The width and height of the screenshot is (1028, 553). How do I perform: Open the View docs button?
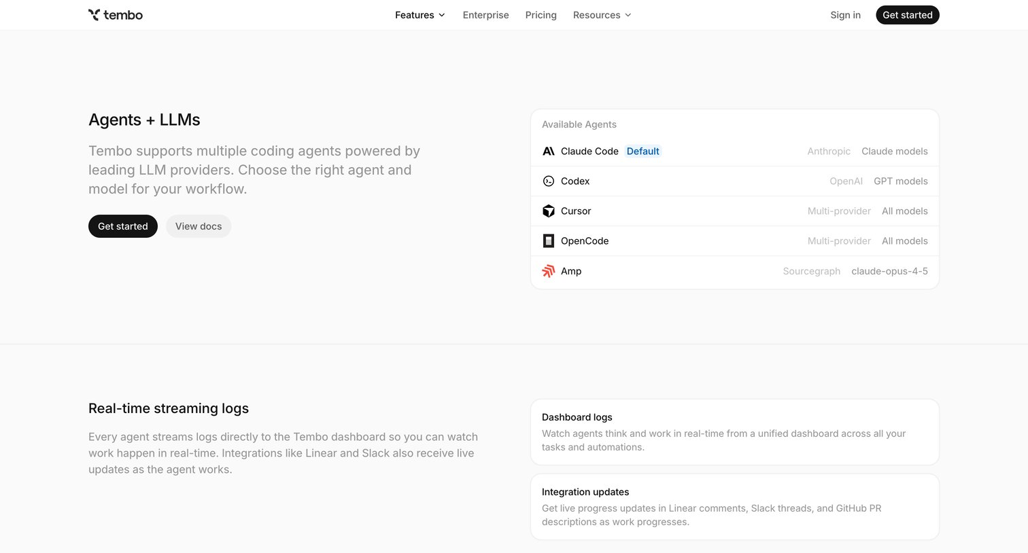click(199, 226)
